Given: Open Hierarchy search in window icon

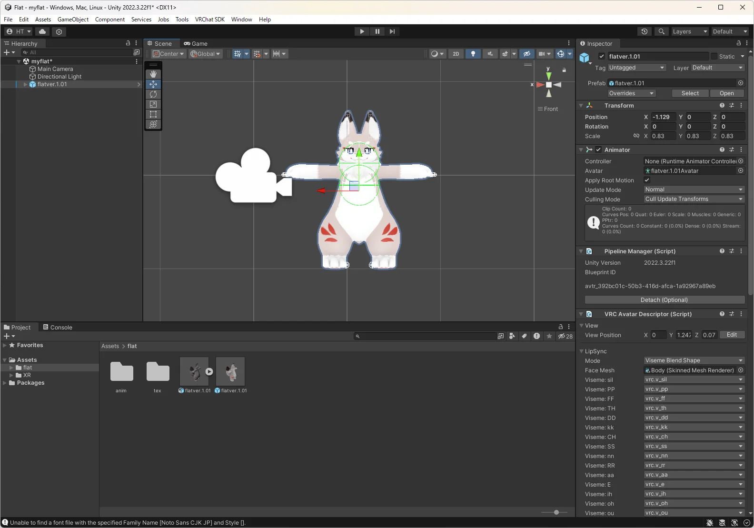Looking at the screenshot, I should (x=137, y=52).
